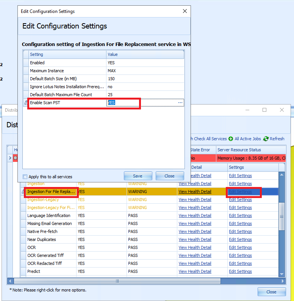The height and width of the screenshot is (301, 294).
Task: Close the Edit Configuration Settings dialog with X
Action: pos(185,11)
